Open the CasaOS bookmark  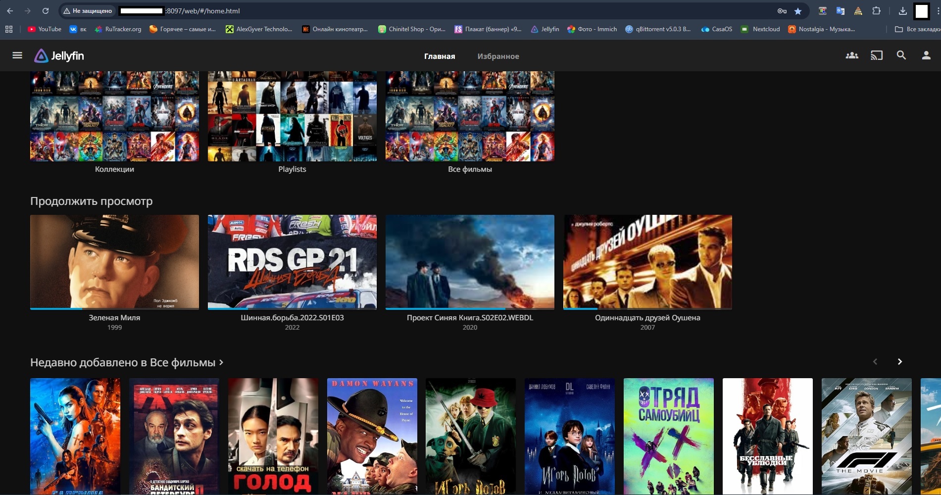pyautogui.click(x=717, y=29)
